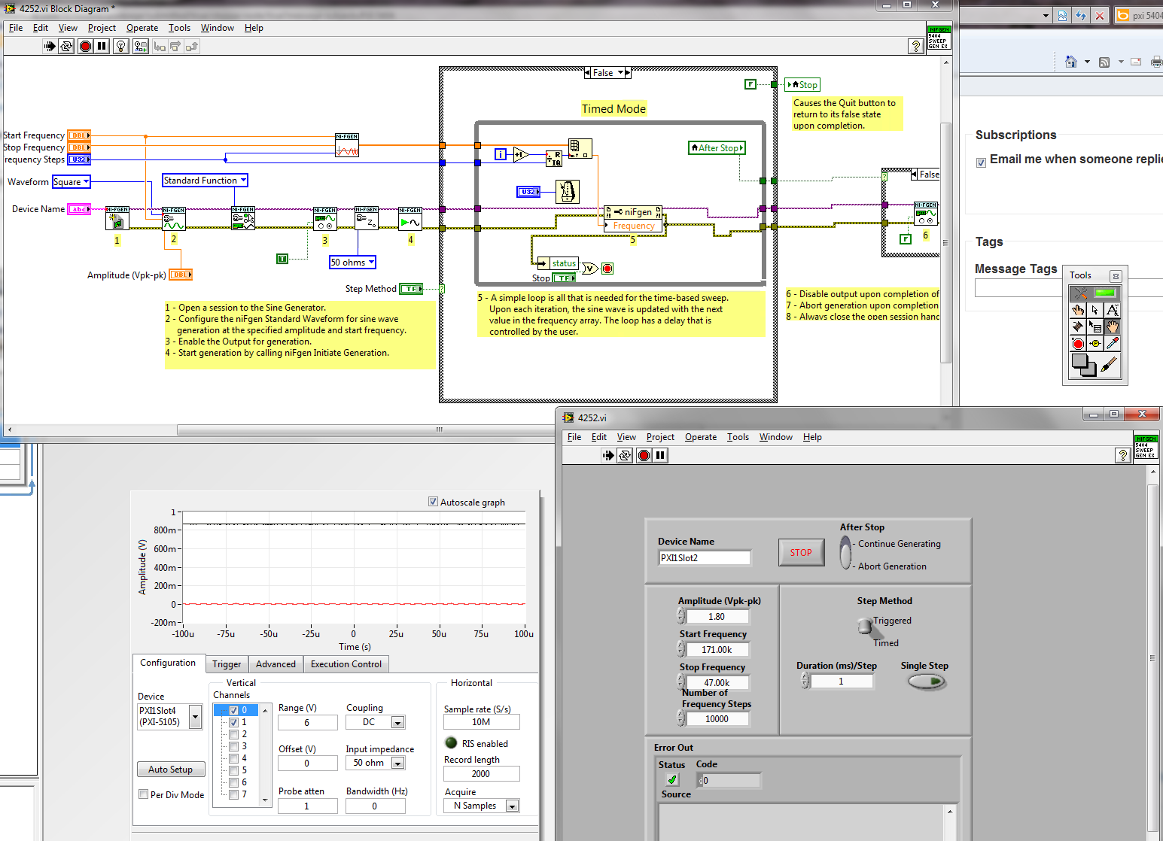Enable channel 3 checkbox

233,746
